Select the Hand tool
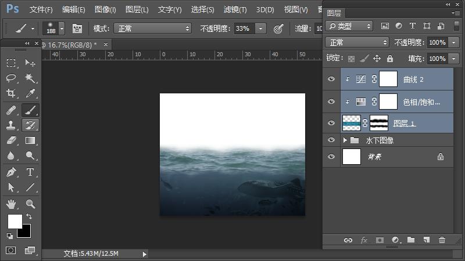The height and width of the screenshot is (261, 465). pos(11,204)
